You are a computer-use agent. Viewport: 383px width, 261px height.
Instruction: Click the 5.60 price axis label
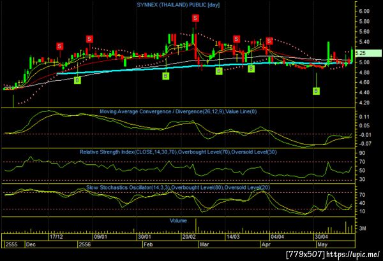[x=364, y=32]
